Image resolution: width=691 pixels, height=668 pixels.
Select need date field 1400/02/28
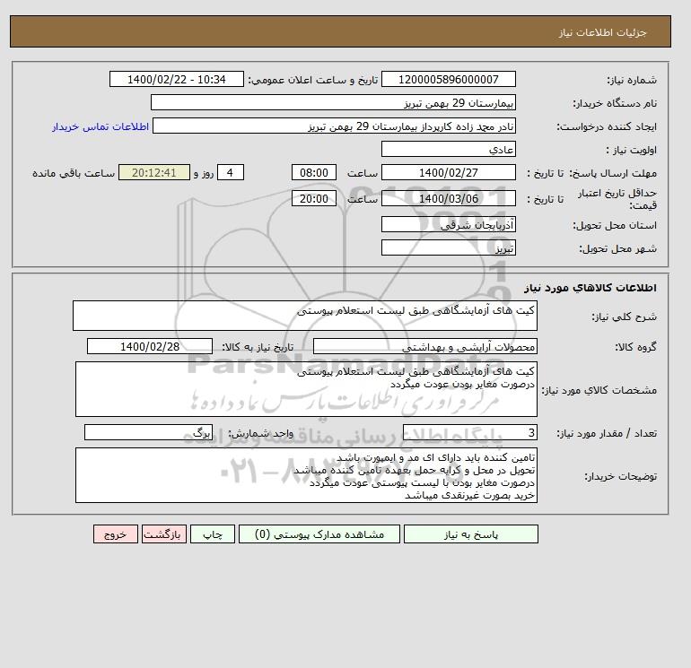click(x=150, y=346)
